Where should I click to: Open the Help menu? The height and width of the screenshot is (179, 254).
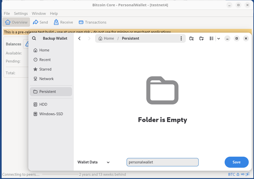[x=54, y=14]
